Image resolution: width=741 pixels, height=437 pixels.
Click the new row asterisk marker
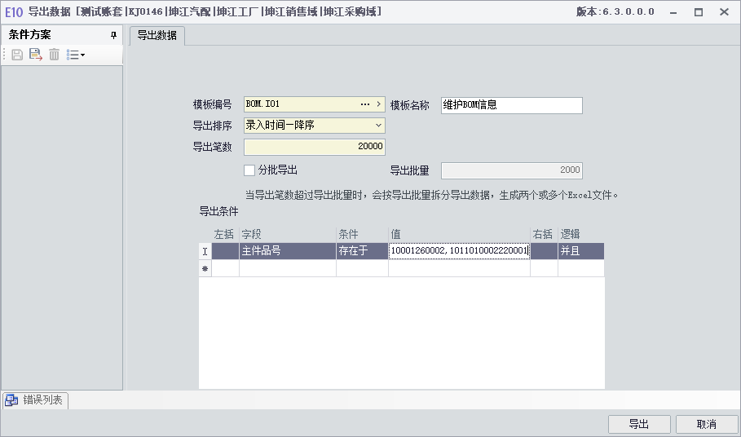(x=205, y=268)
